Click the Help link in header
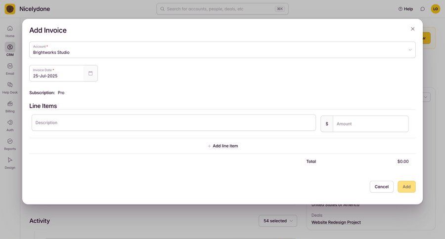This screenshot has width=445, height=239. [405, 9]
